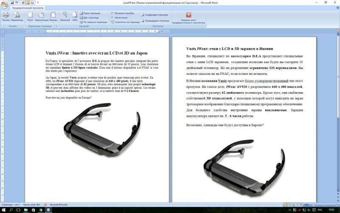The height and width of the screenshot is (213, 340).
Task: Switch to Print Layout view button
Action: pos(286,205)
